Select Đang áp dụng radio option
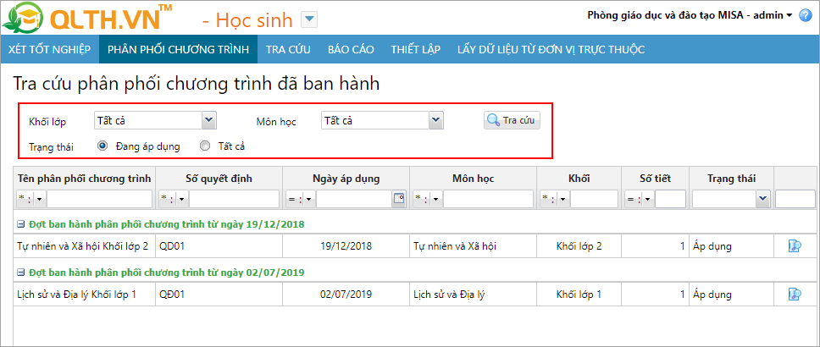This screenshot has width=820, height=347. click(x=102, y=146)
